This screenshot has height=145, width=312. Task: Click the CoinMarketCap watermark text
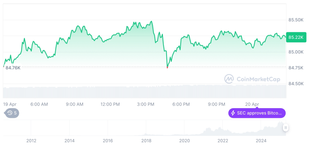coord(258,79)
